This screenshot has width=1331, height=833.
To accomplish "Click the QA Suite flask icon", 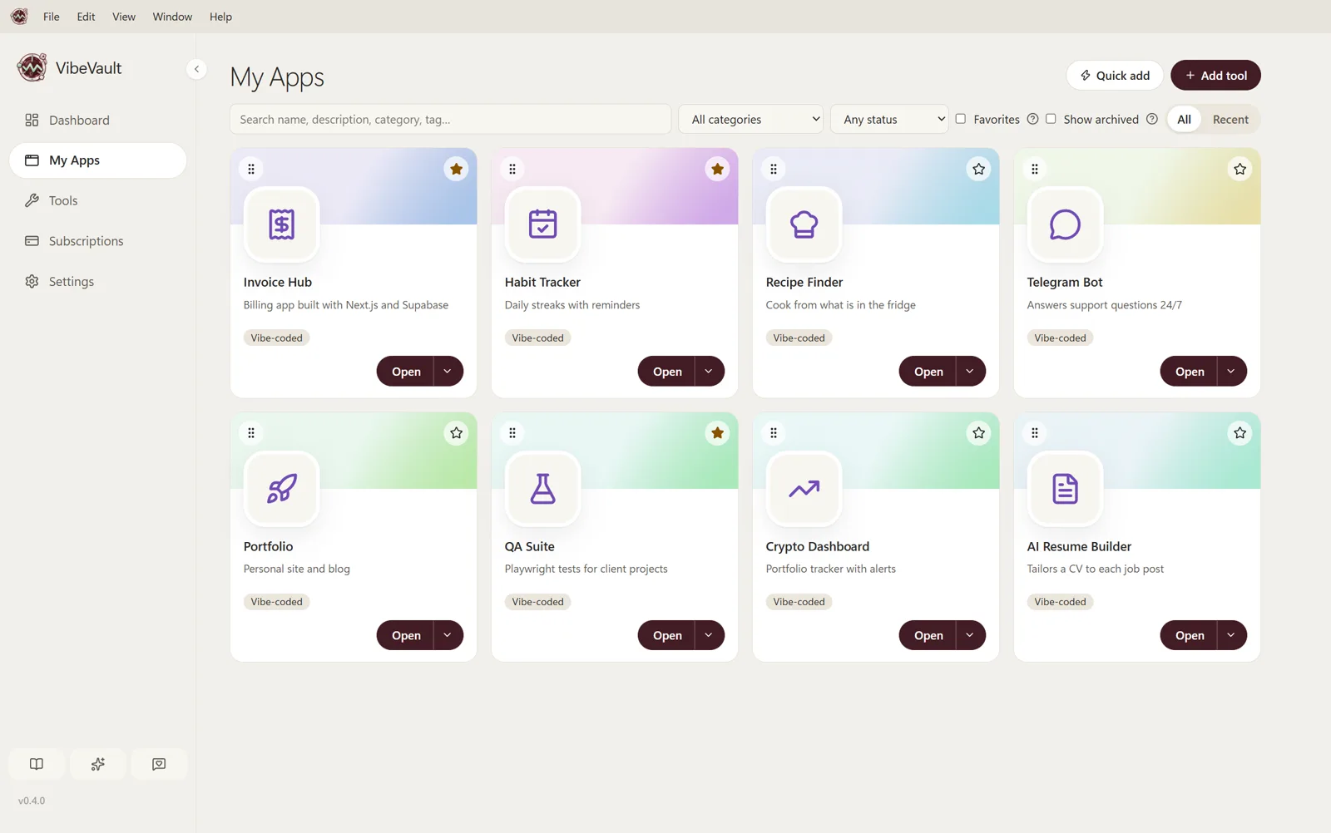I will click(x=542, y=489).
